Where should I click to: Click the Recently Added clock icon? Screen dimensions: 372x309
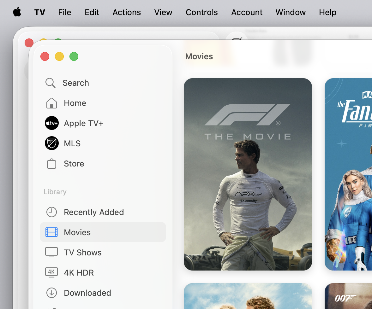[x=51, y=212]
